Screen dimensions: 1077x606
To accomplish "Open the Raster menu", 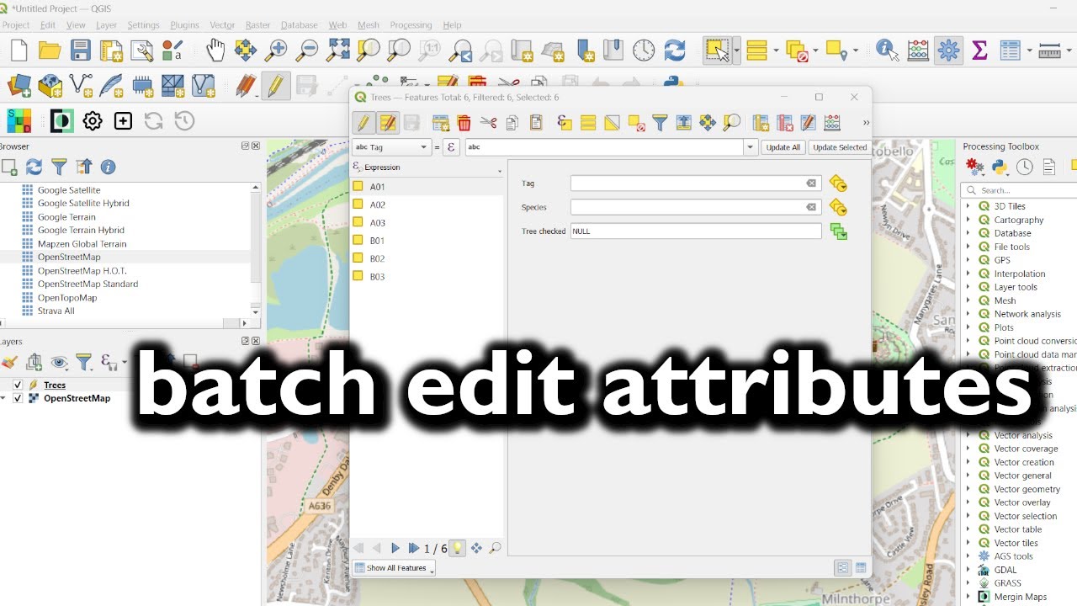I will click(x=258, y=25).
